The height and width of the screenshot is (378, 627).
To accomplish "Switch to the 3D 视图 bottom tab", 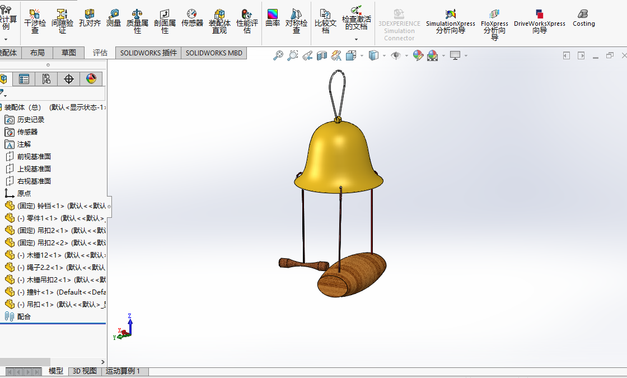I will tap(85, 371).
